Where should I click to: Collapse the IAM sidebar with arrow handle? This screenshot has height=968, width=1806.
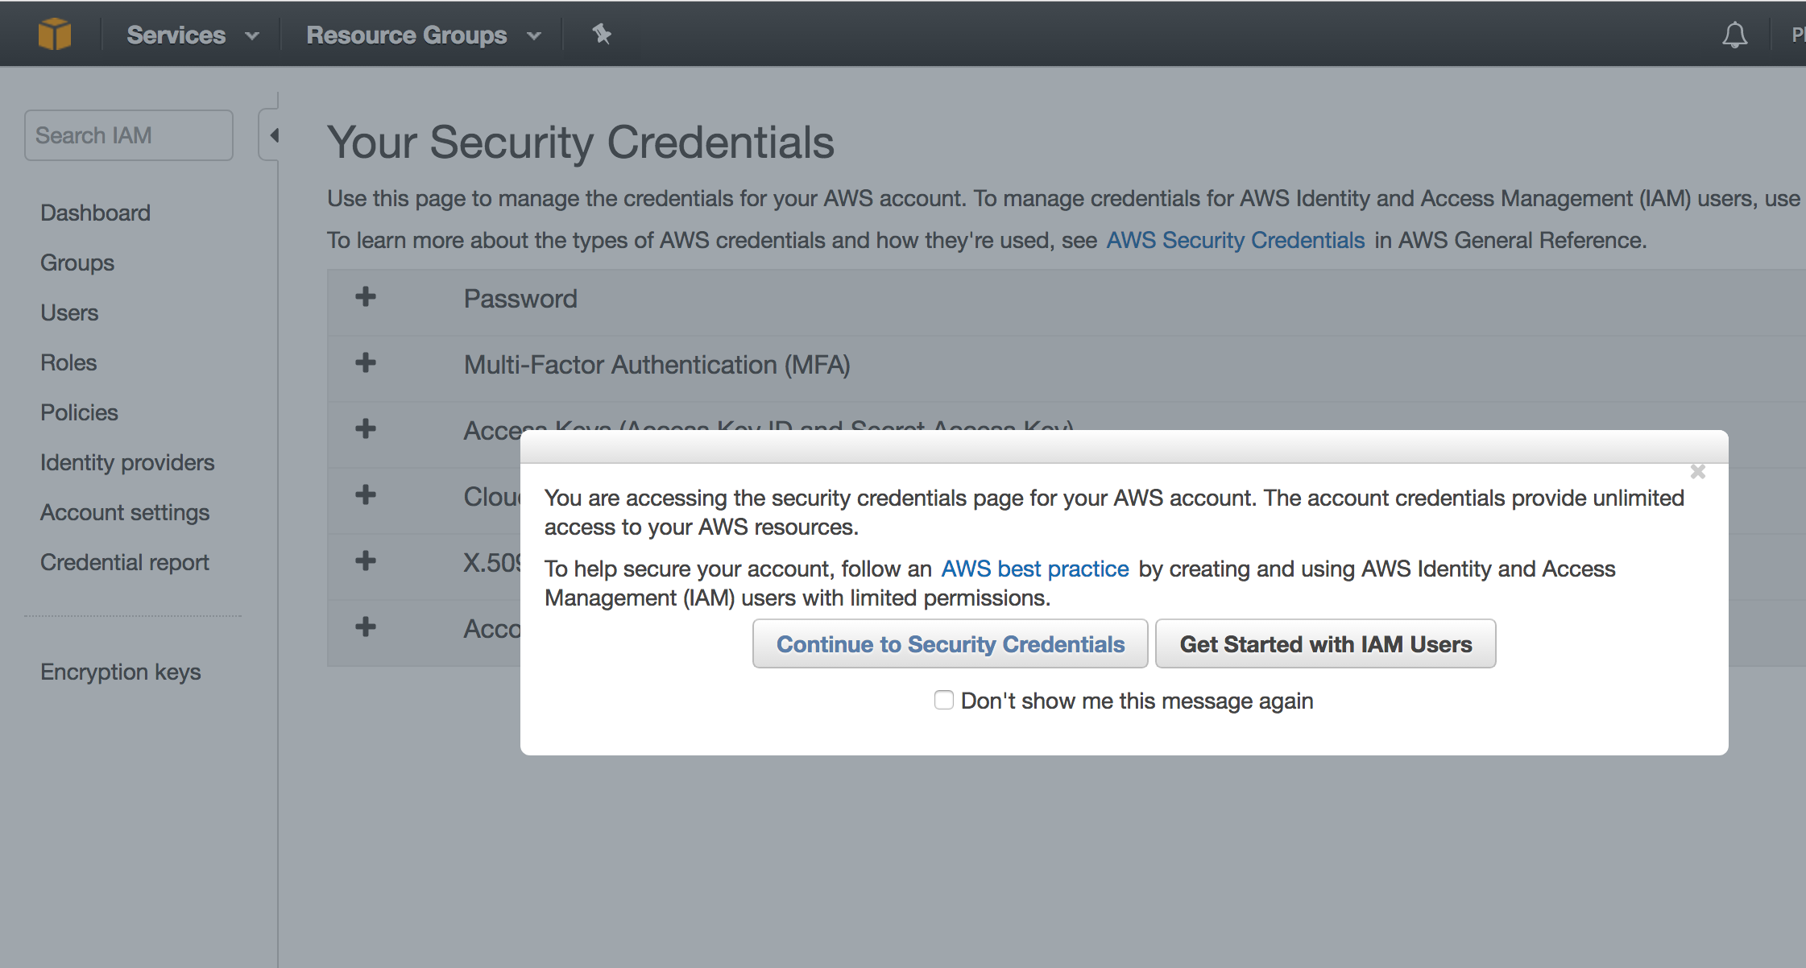tap(273, 135)
